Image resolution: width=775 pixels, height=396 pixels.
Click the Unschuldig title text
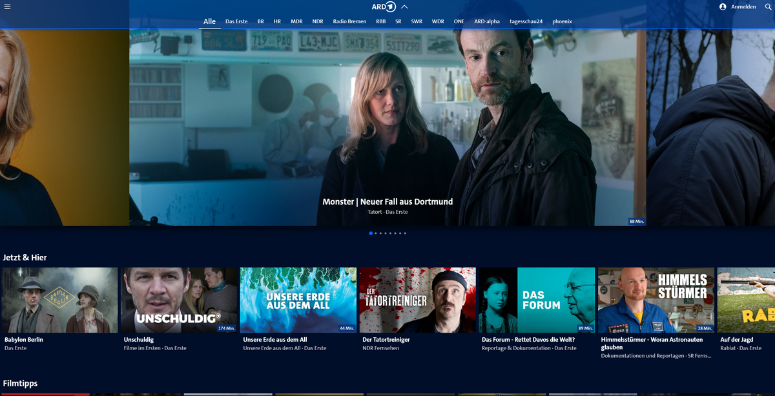pos(139,339)
